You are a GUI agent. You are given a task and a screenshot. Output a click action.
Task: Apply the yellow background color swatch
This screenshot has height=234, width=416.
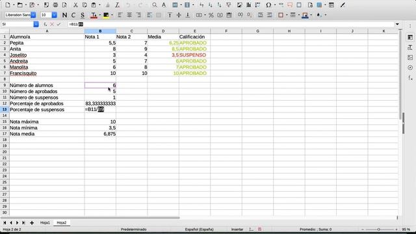(106, 15)
